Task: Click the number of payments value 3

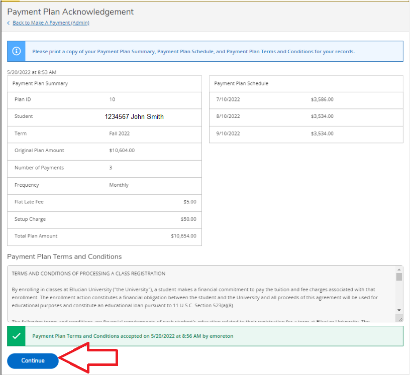Action: pyautogui.click(x=111, y=168)
